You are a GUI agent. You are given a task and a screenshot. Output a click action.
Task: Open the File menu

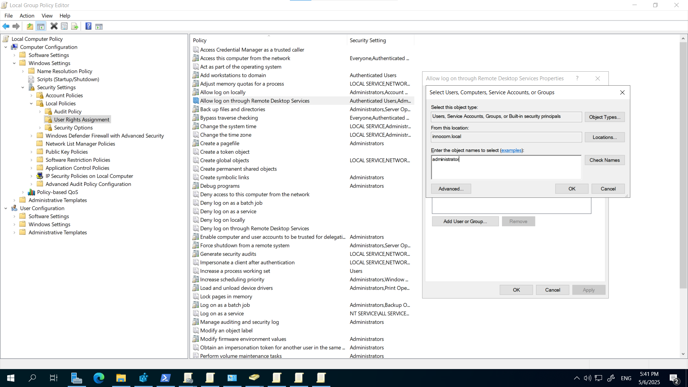point(9,16)
